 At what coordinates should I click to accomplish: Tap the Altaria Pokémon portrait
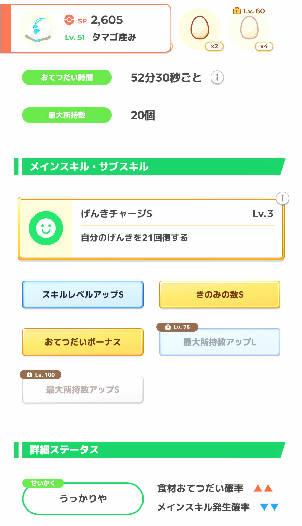click(38, 28)
